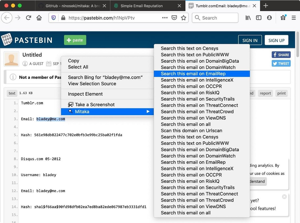Dismiss the popup with the gray X icon

(284, 197)
